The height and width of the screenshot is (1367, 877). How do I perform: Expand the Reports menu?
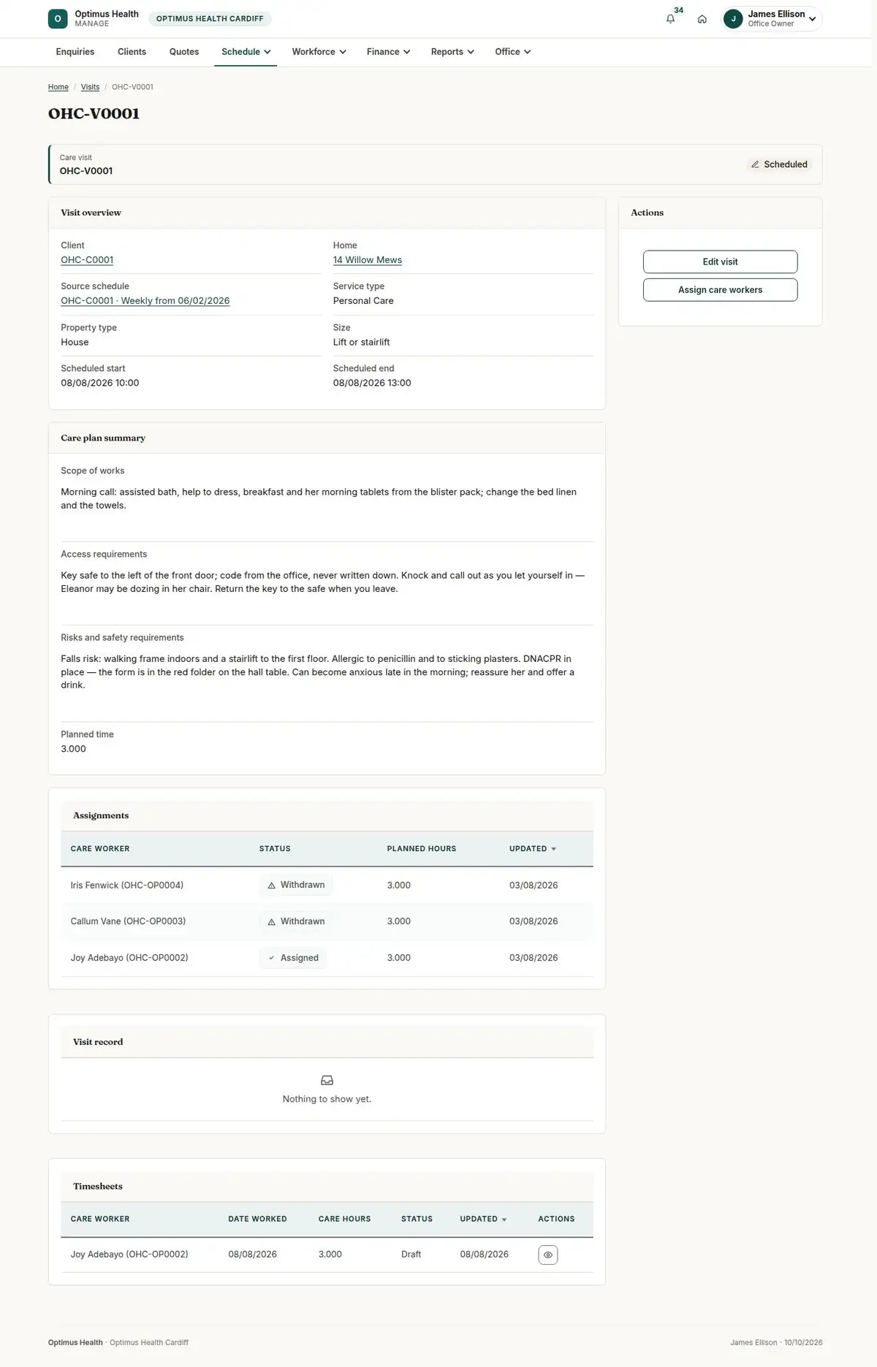452,52
